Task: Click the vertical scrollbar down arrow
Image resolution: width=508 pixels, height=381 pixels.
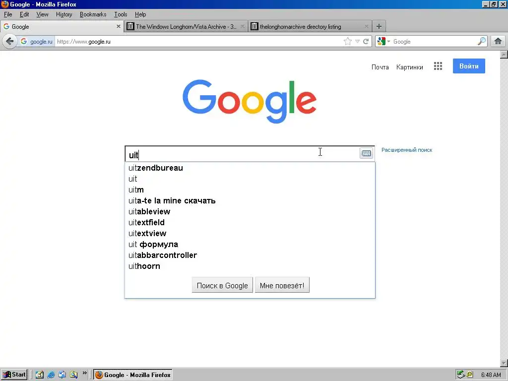Action: (504, 364)
